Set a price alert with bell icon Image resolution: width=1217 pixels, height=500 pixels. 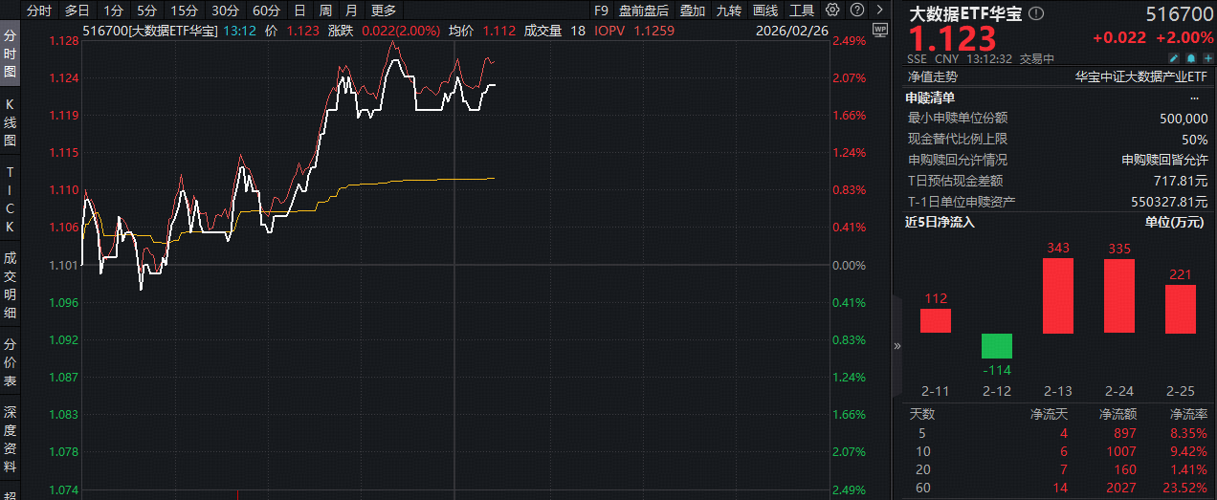pyautogui.click(x=1190, y=58)
